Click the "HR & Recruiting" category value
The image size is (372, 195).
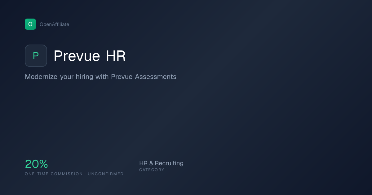tap(161, 163)
